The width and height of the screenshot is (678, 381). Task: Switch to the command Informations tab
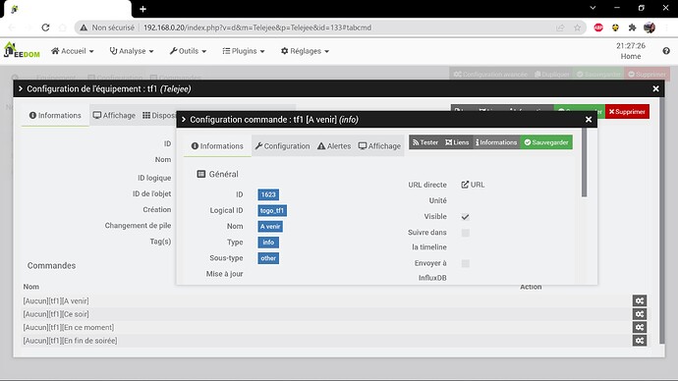(x=217, y=146)
